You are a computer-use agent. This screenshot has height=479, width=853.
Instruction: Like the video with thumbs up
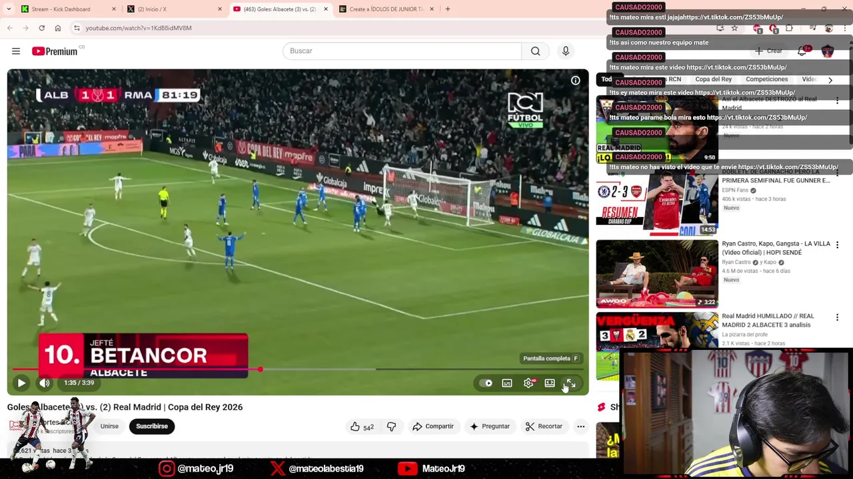pos(362,426)
